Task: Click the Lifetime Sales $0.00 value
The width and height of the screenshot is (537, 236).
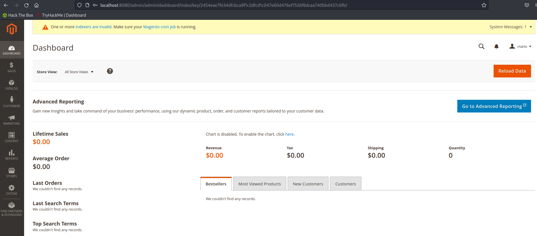Action: (x=41, y=142)
